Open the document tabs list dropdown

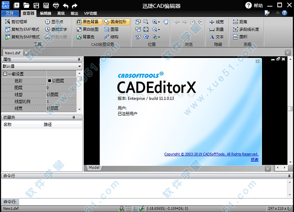288,53
